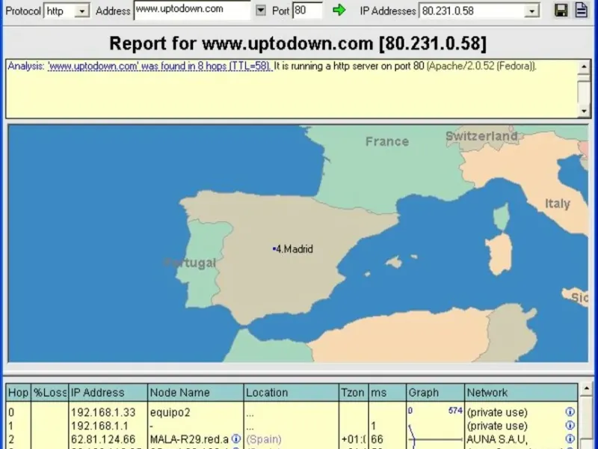
Task: Click the Apache/2.0.52 (Fedora) server text
Action: (x=481, y=66)
